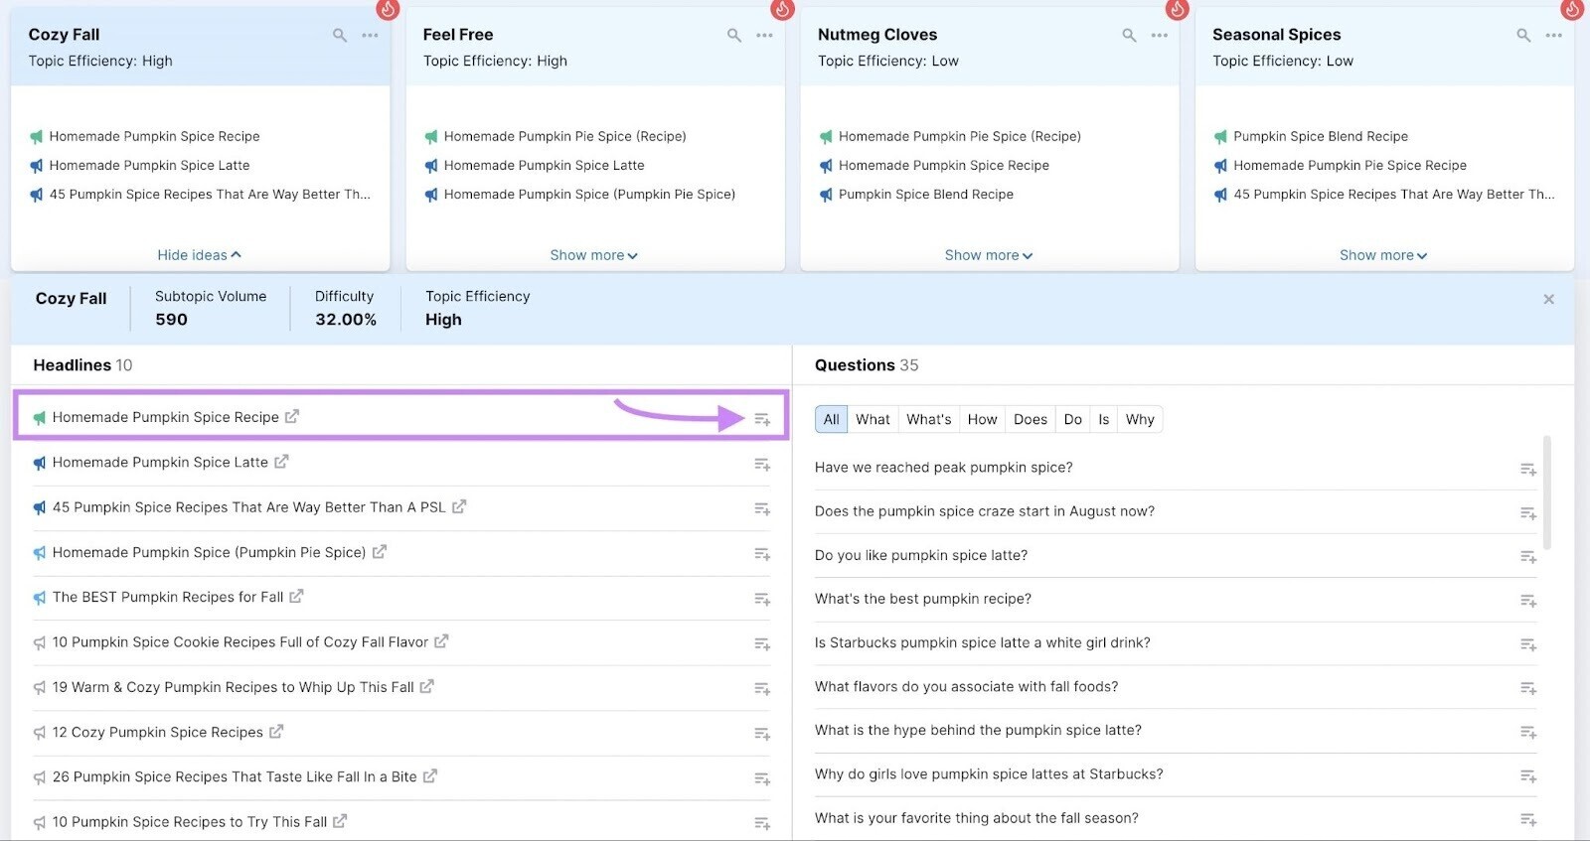Close the Cozy Fall details panel
Viewport: 1590px width, 841px height.
tap(1548, 299)
